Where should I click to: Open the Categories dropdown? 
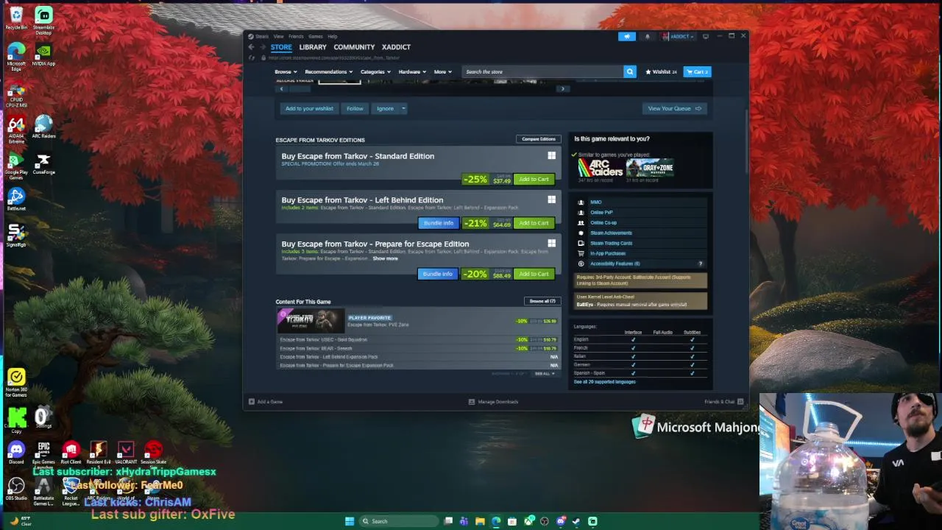click(375, 71)
